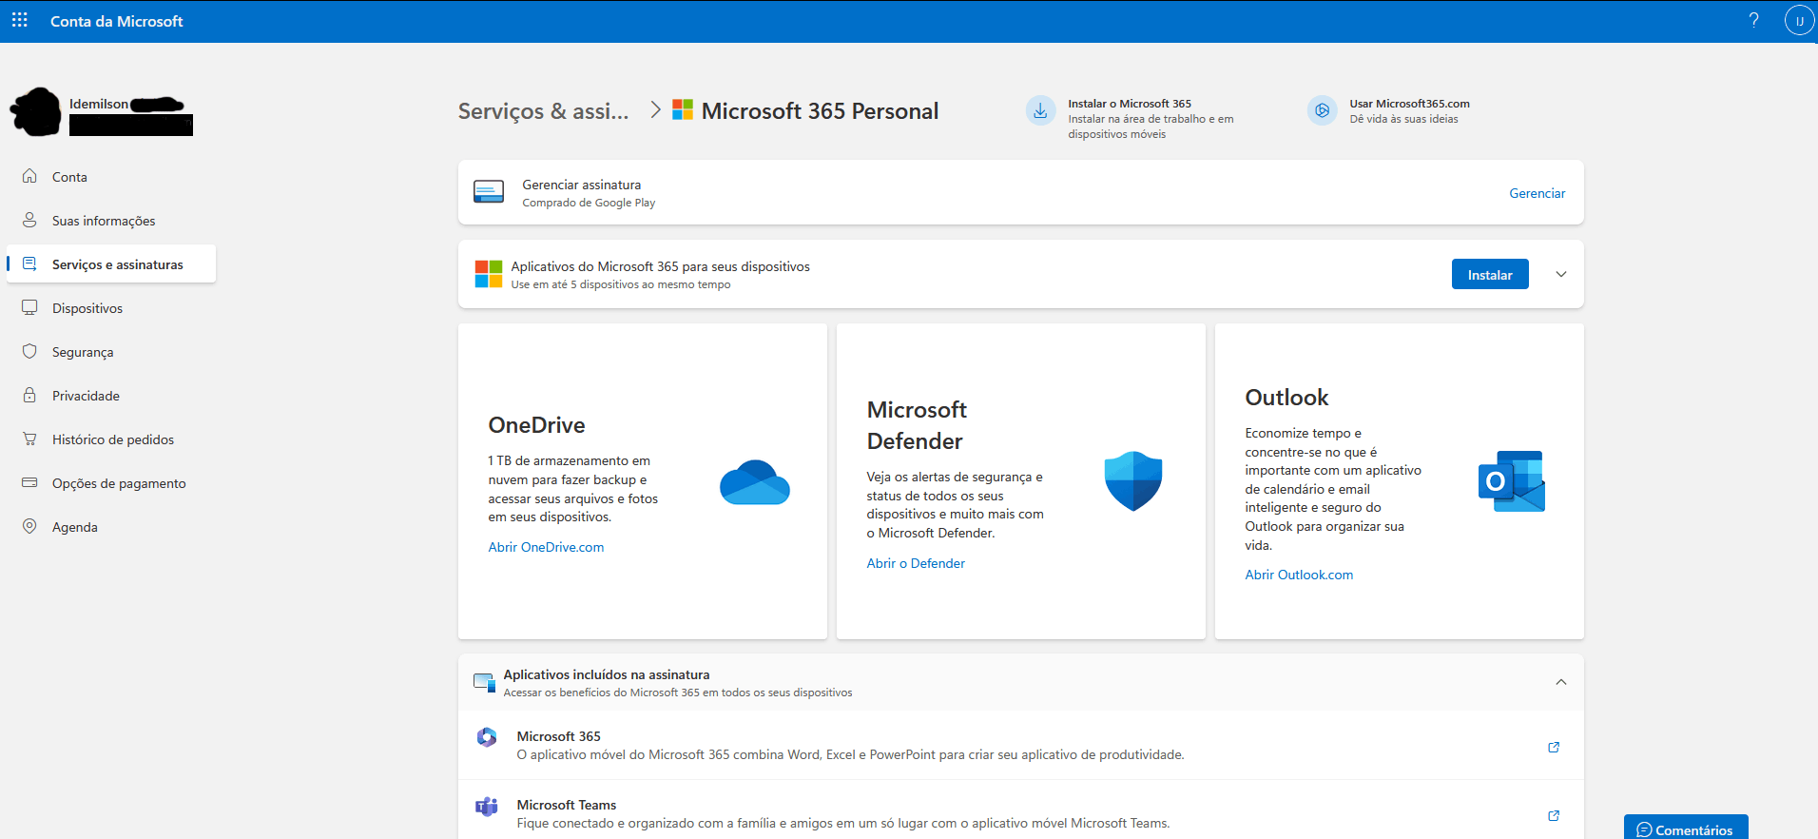Screen dimensions: 1818x839
Task: Click the Microsoft Defender shield icon
Action: point(1133,480)
